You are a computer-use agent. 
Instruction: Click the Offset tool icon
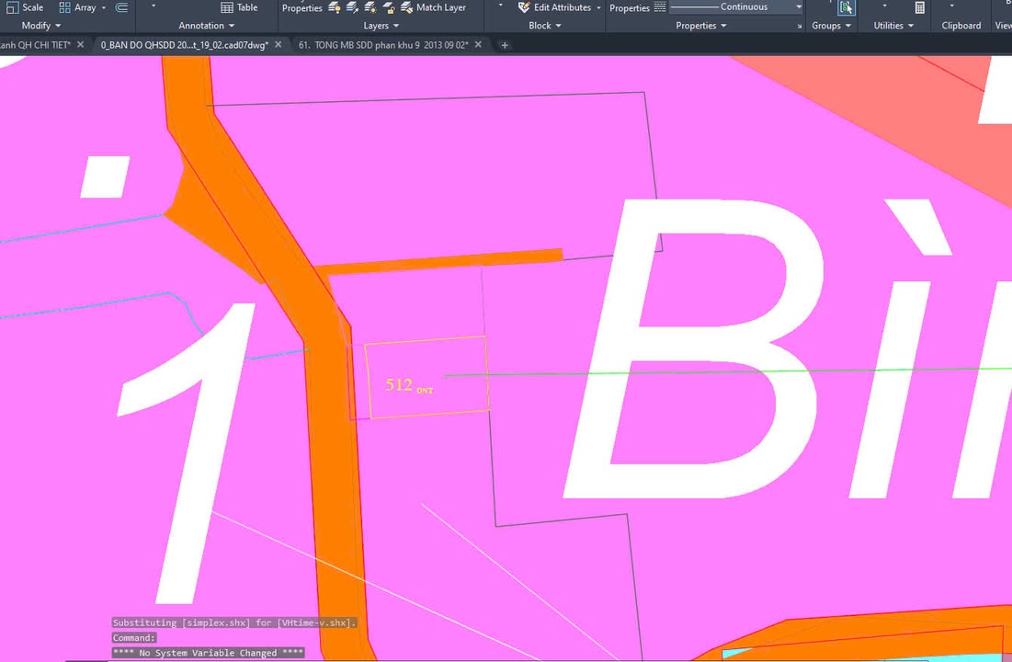(x=121, y=7)
